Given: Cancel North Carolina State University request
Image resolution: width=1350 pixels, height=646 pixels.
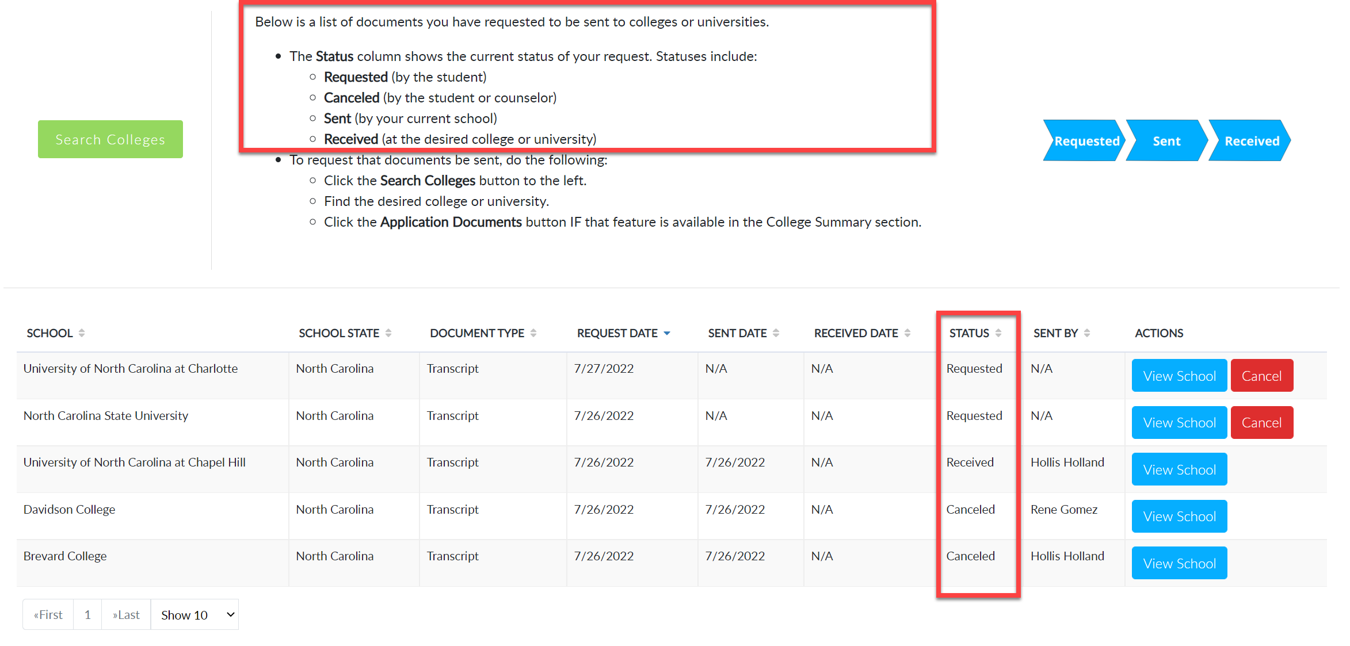Looking at the screenshot, I should 1261,423.
